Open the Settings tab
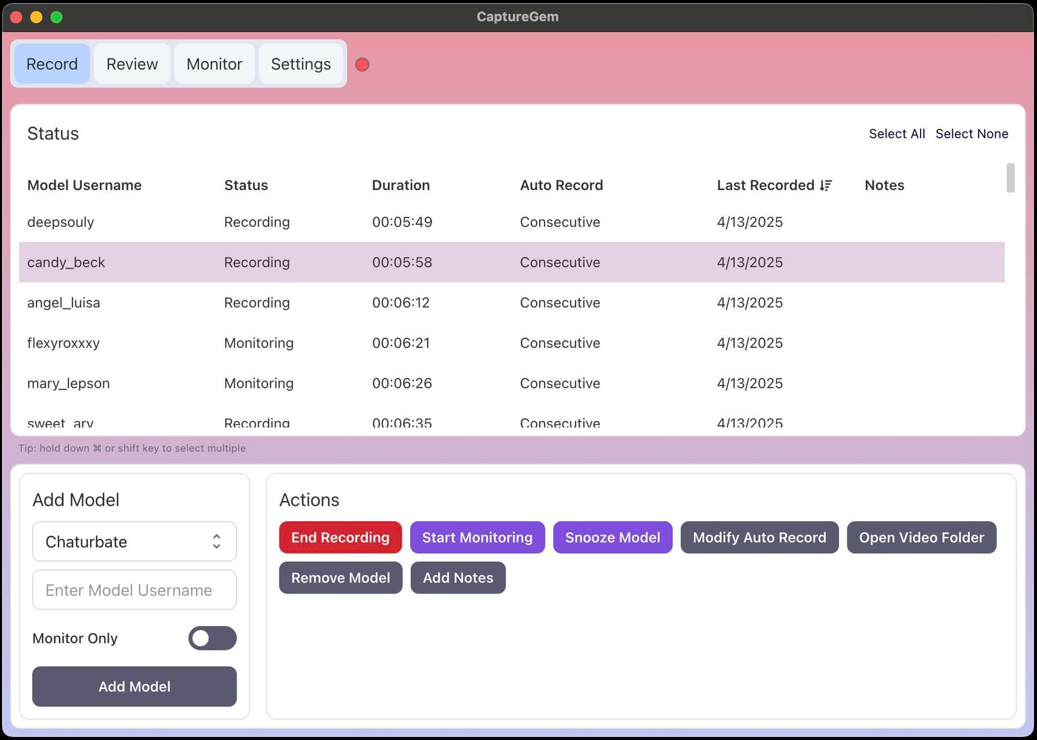 tap(301, 64)
